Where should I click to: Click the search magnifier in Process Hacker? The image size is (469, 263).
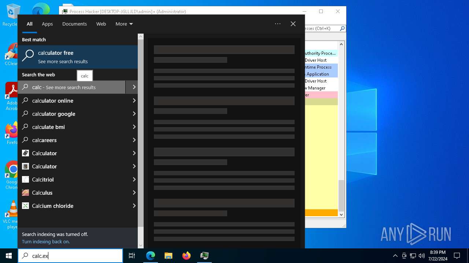pos(342,28)
